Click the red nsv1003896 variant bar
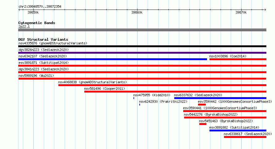The width and height of the screenshot is (275, 149). (x=238, y=59)
